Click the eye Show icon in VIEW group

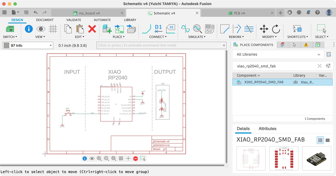(41, 29)
